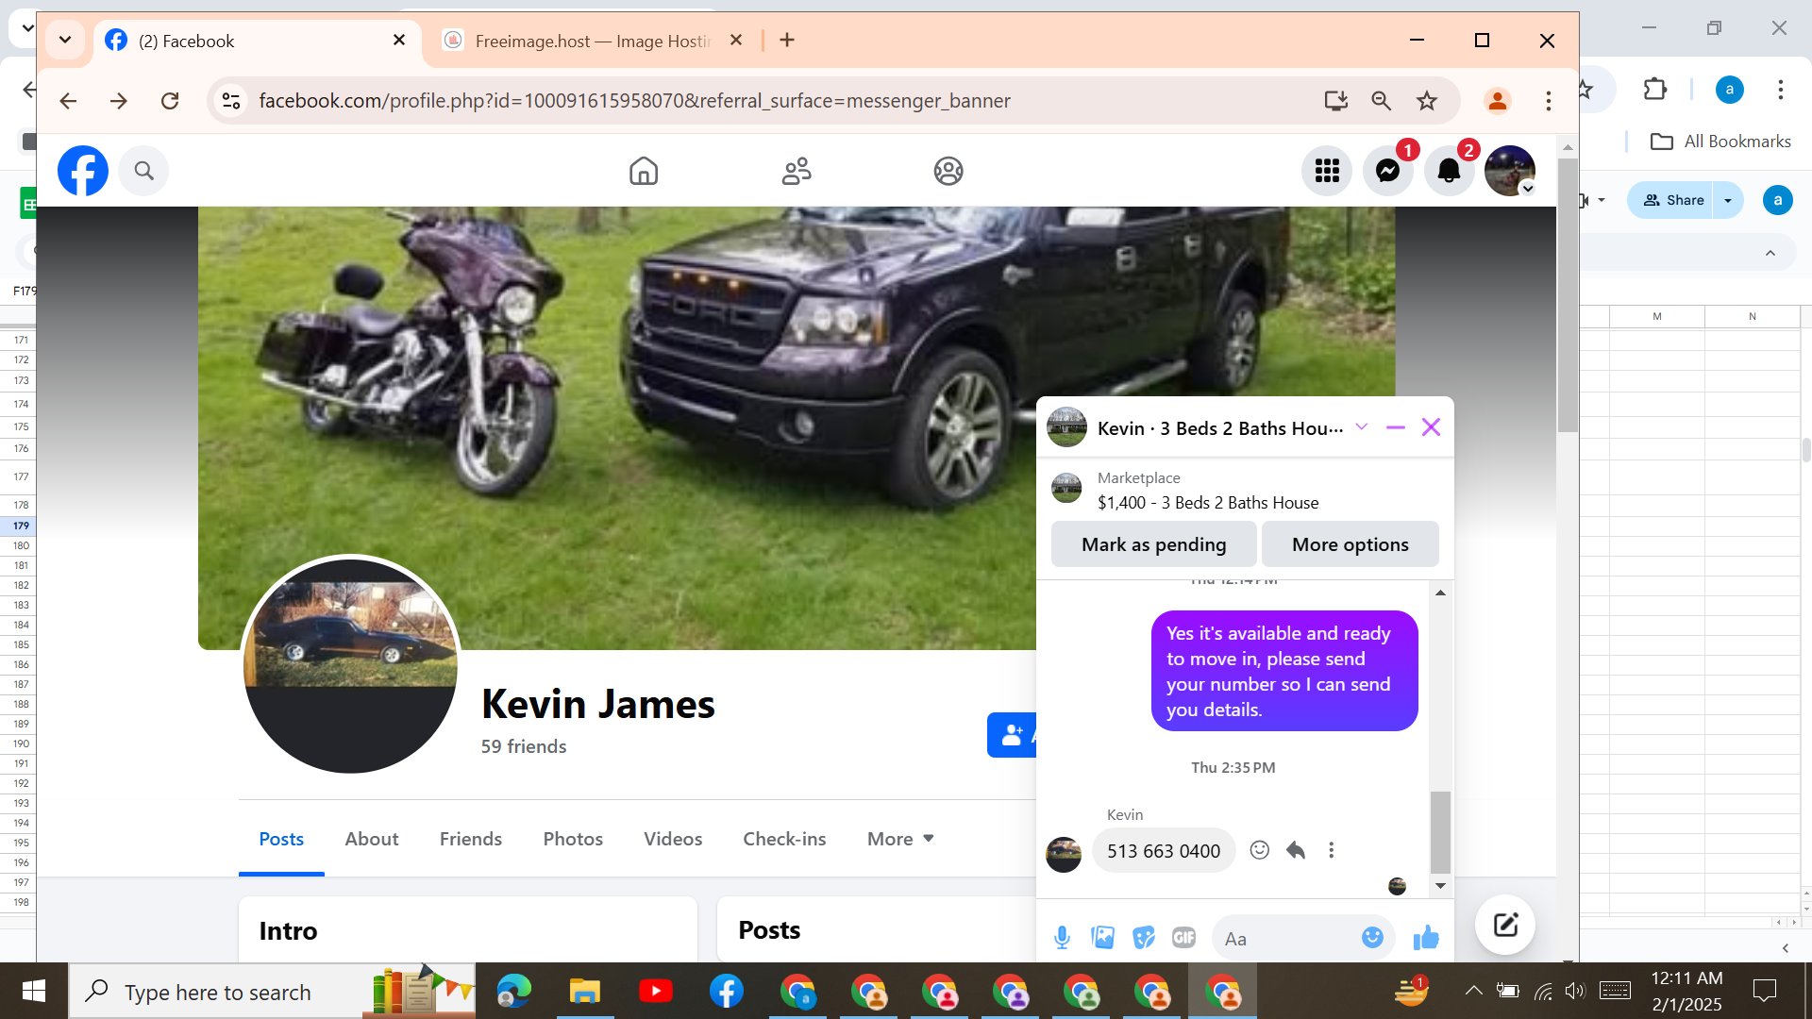This screenshot has width=1812, height=1019.
Task: Switch to the About tab
Action: coord(372,839)
